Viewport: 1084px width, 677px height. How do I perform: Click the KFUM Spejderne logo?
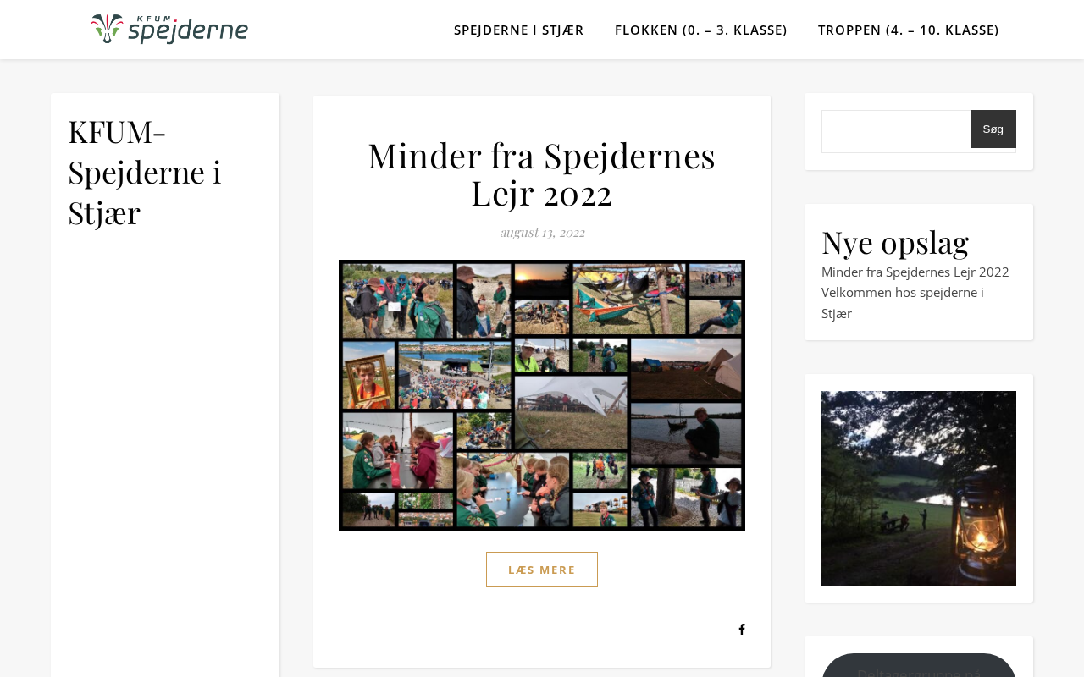(169, 30)
